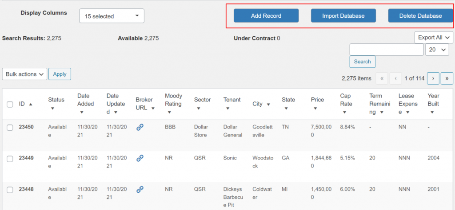Image resolution: width=455 pixels, height=210 pixels.
Task: Click the Import Database button
Action: tap(343, 16)
